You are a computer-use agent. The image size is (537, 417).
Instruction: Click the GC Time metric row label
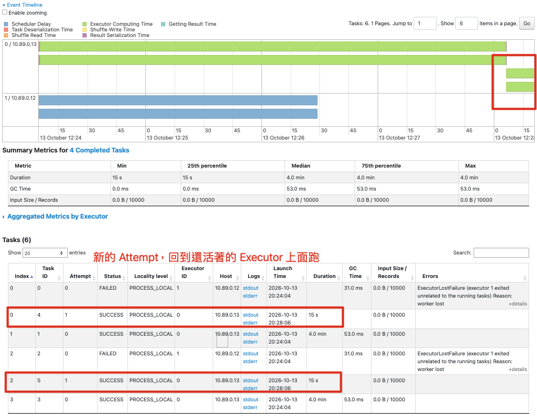(20, 189)
